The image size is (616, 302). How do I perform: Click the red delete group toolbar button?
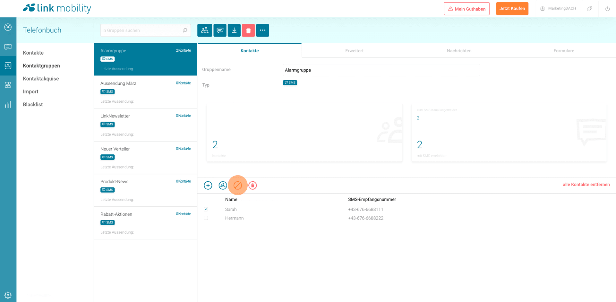(248, 30)
